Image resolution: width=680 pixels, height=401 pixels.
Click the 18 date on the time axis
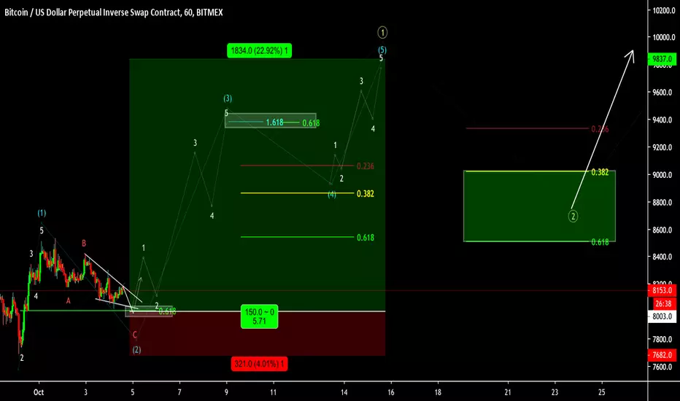pos(438,392)
